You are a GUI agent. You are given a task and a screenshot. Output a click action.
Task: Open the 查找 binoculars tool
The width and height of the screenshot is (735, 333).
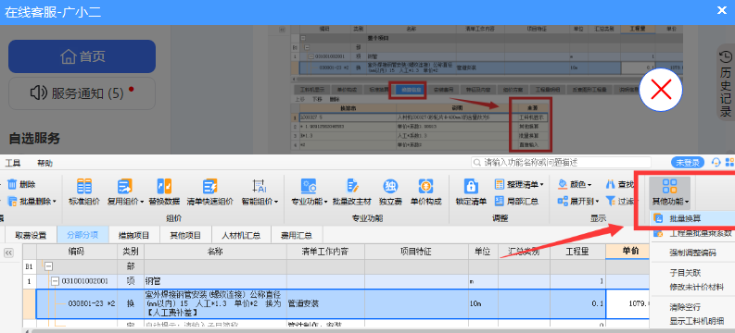pos(620,184)
